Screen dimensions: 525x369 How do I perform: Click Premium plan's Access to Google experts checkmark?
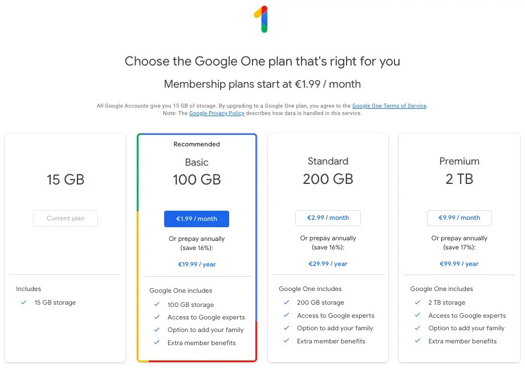point(417,315)
